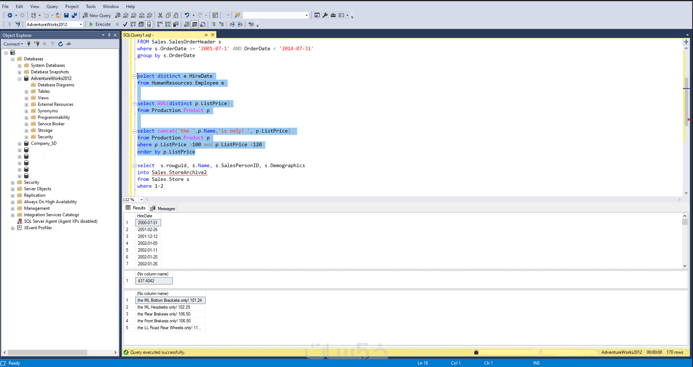Viewport: 693px width, 367px height.
Task: Collapse the Databases tree node
Action: 12,59
